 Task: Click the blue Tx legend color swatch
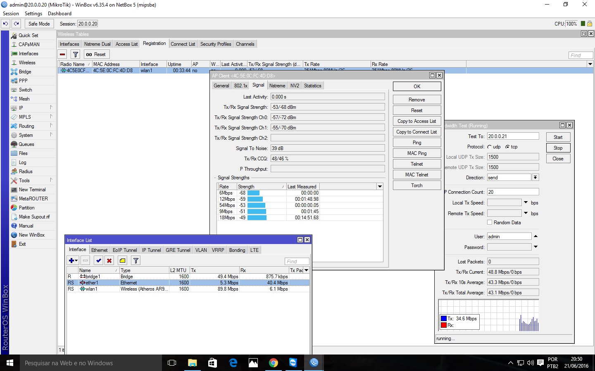click(x=444, y=319)
